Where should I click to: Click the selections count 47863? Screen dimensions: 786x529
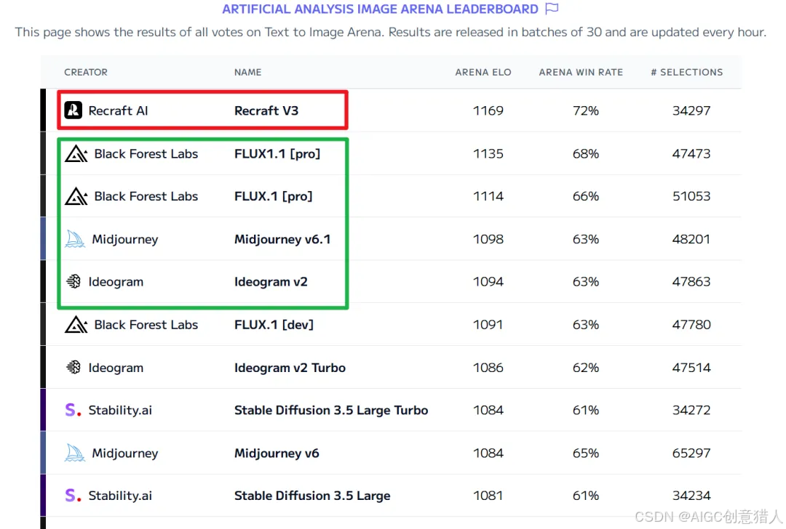point(691,282)
